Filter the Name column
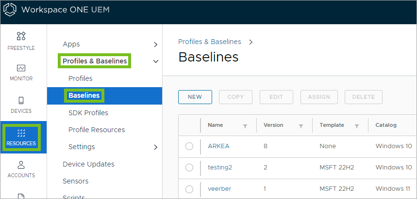This screenshot has height=199, width=417. coord(245,126)
